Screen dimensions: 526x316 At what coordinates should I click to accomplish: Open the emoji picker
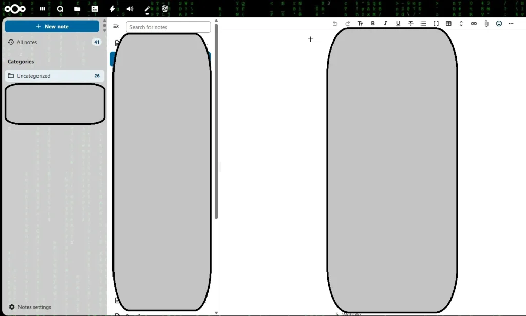499,24
